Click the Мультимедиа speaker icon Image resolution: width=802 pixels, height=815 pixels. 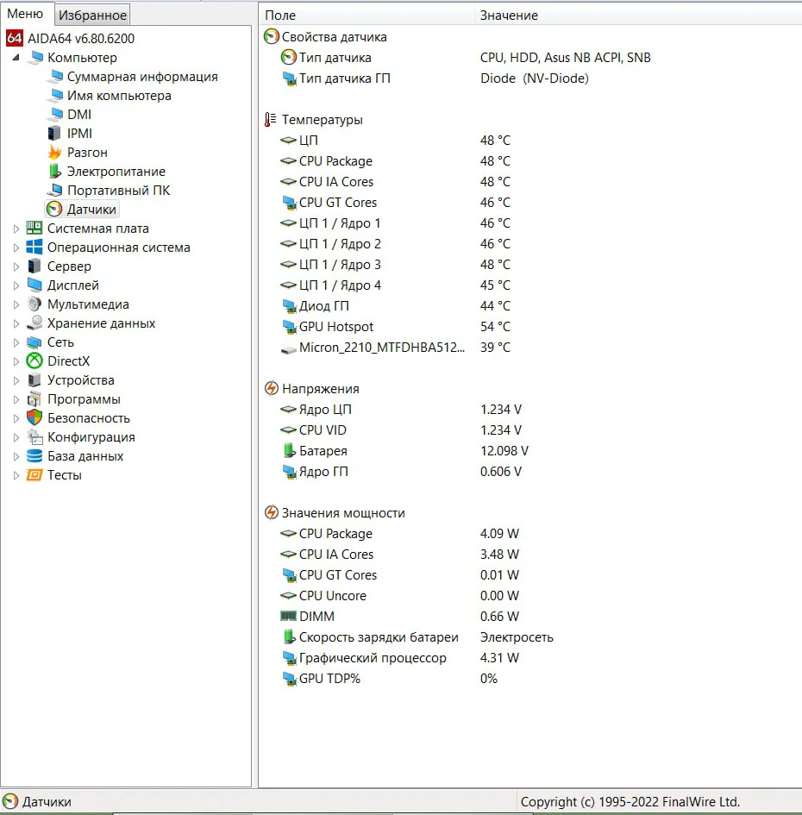[34, 304]
